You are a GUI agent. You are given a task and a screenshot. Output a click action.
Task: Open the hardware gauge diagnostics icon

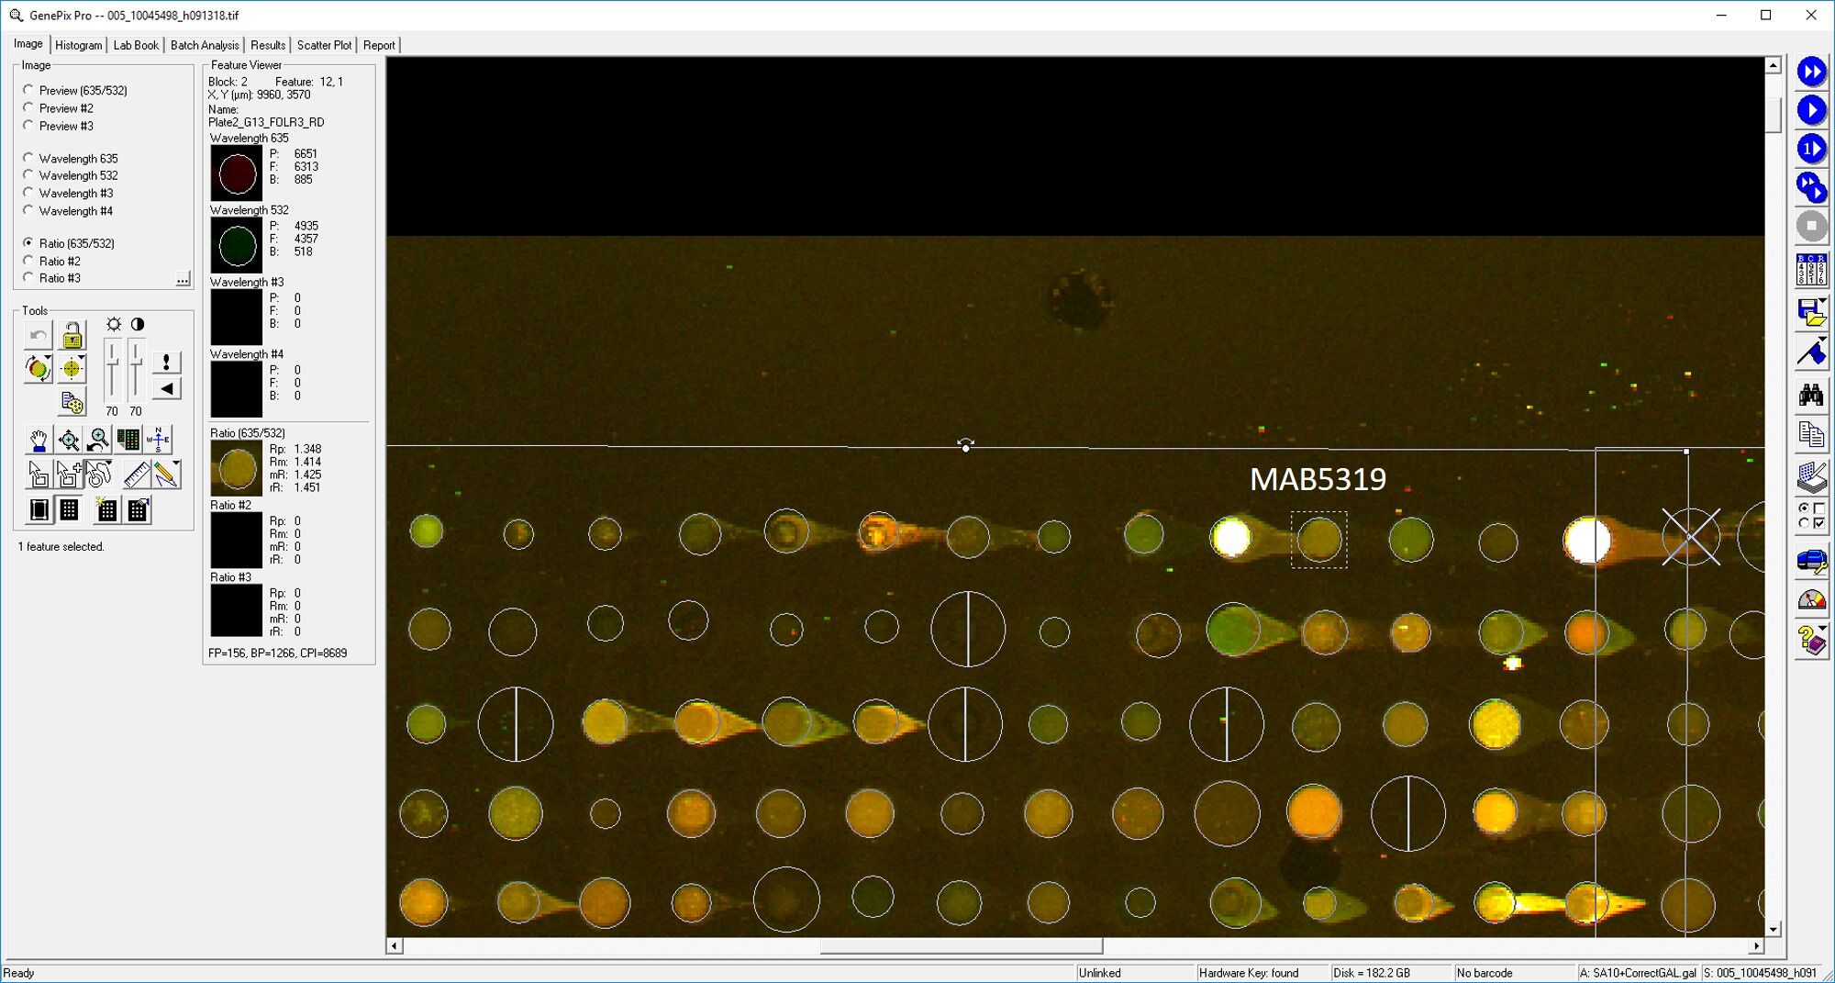click(1811, 600)
